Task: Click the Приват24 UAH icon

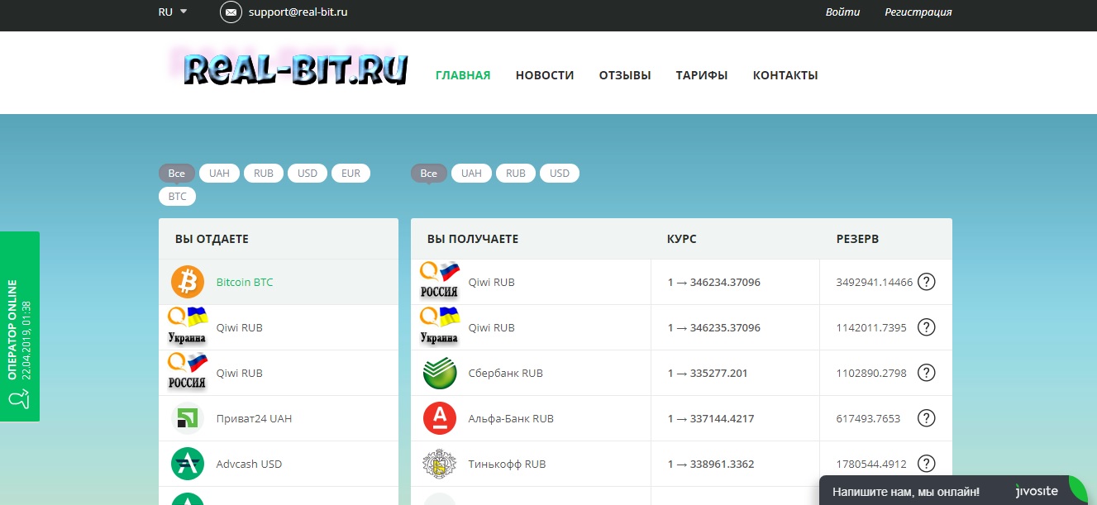Action: (x=188, y=418)
